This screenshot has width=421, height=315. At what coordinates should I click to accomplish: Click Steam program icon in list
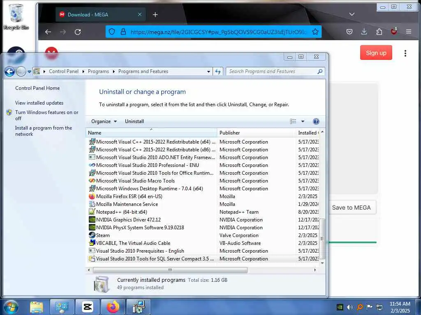click(x=92, y=235)
